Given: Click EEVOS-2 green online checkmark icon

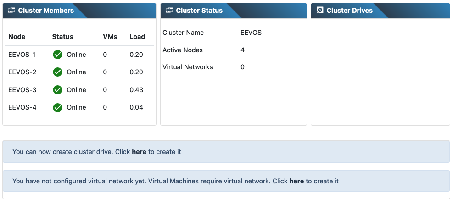Looking at the screenshot, I should point(57,72).
